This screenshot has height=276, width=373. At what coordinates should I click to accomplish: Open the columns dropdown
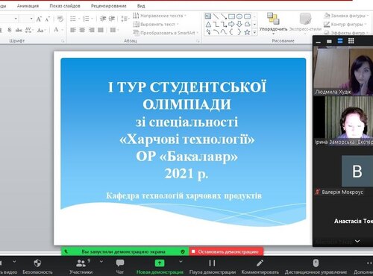(113, 30)
